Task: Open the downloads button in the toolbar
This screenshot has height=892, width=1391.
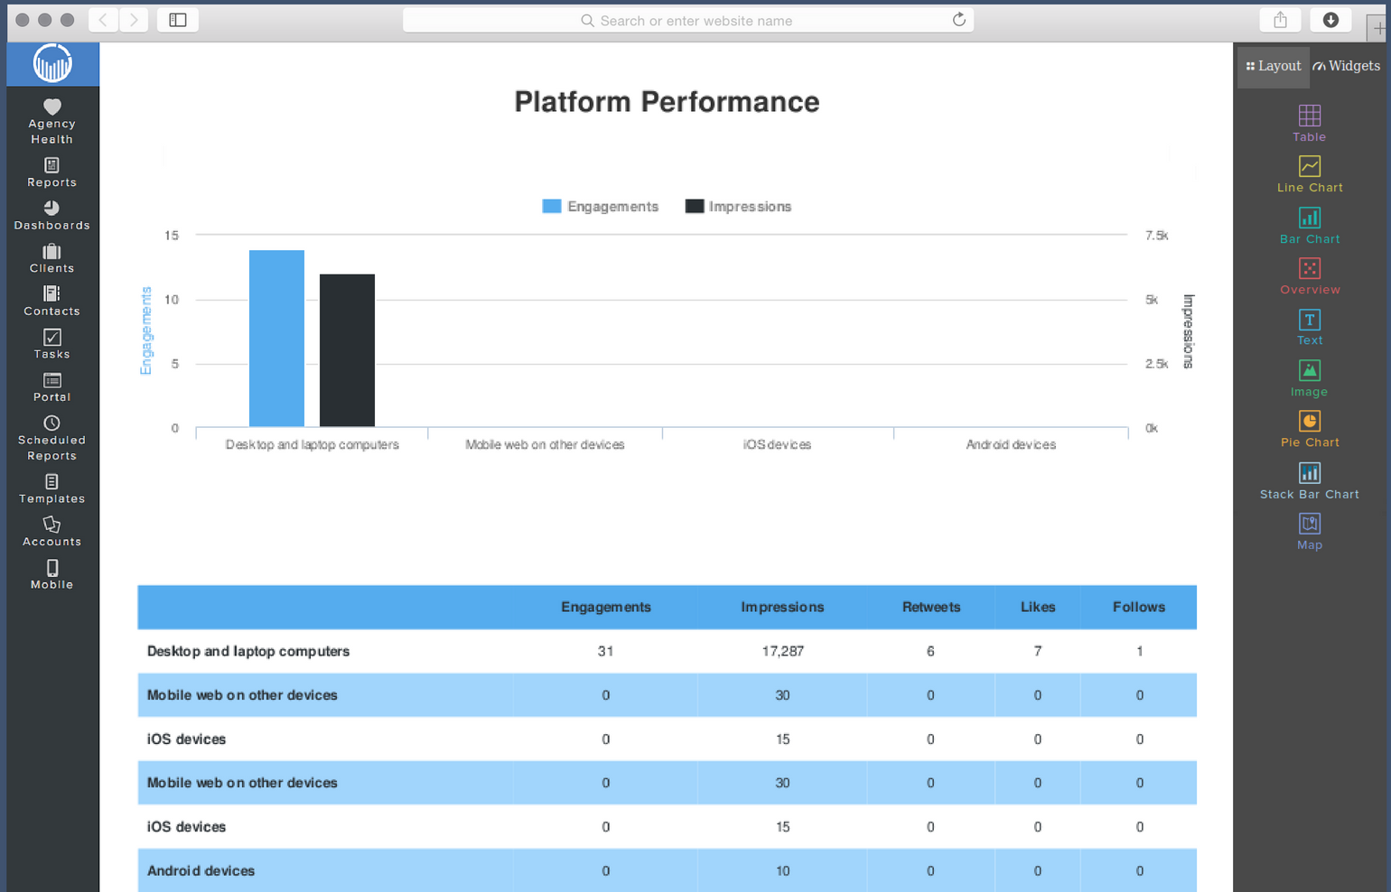Action: coord(1330,19)
